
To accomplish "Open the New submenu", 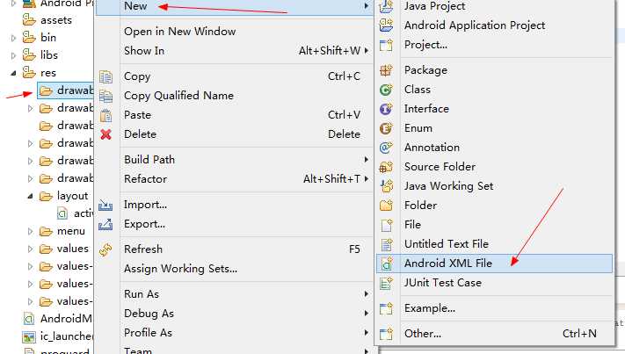I will tap(235, 7).
